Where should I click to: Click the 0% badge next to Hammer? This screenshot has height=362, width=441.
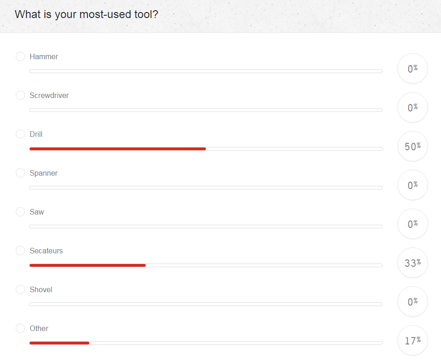coord(412,68)
